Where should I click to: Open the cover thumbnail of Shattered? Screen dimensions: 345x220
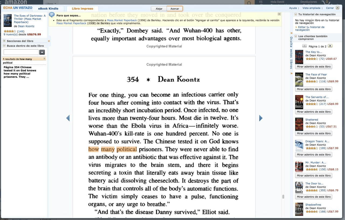pos(299,124)
